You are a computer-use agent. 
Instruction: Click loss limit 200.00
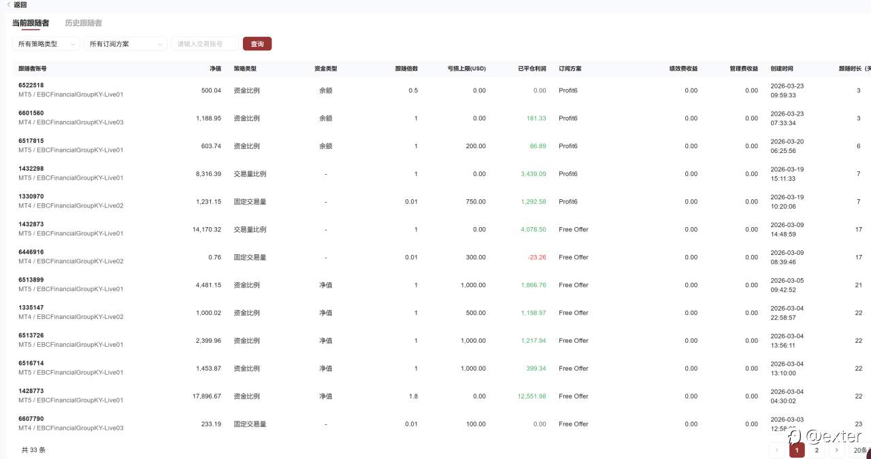pyautogui.click(x=476, y=146)
